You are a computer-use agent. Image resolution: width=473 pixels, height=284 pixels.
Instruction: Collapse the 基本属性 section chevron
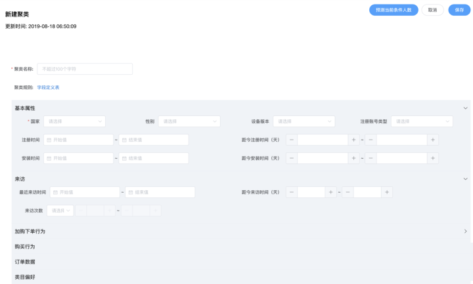tap(466, 108)
